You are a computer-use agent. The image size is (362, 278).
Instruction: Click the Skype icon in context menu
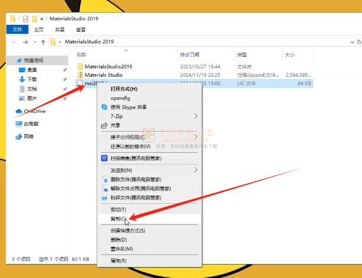[104, 107]
